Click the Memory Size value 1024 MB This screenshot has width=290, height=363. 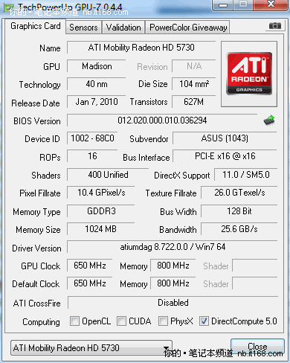pos(101,229)
